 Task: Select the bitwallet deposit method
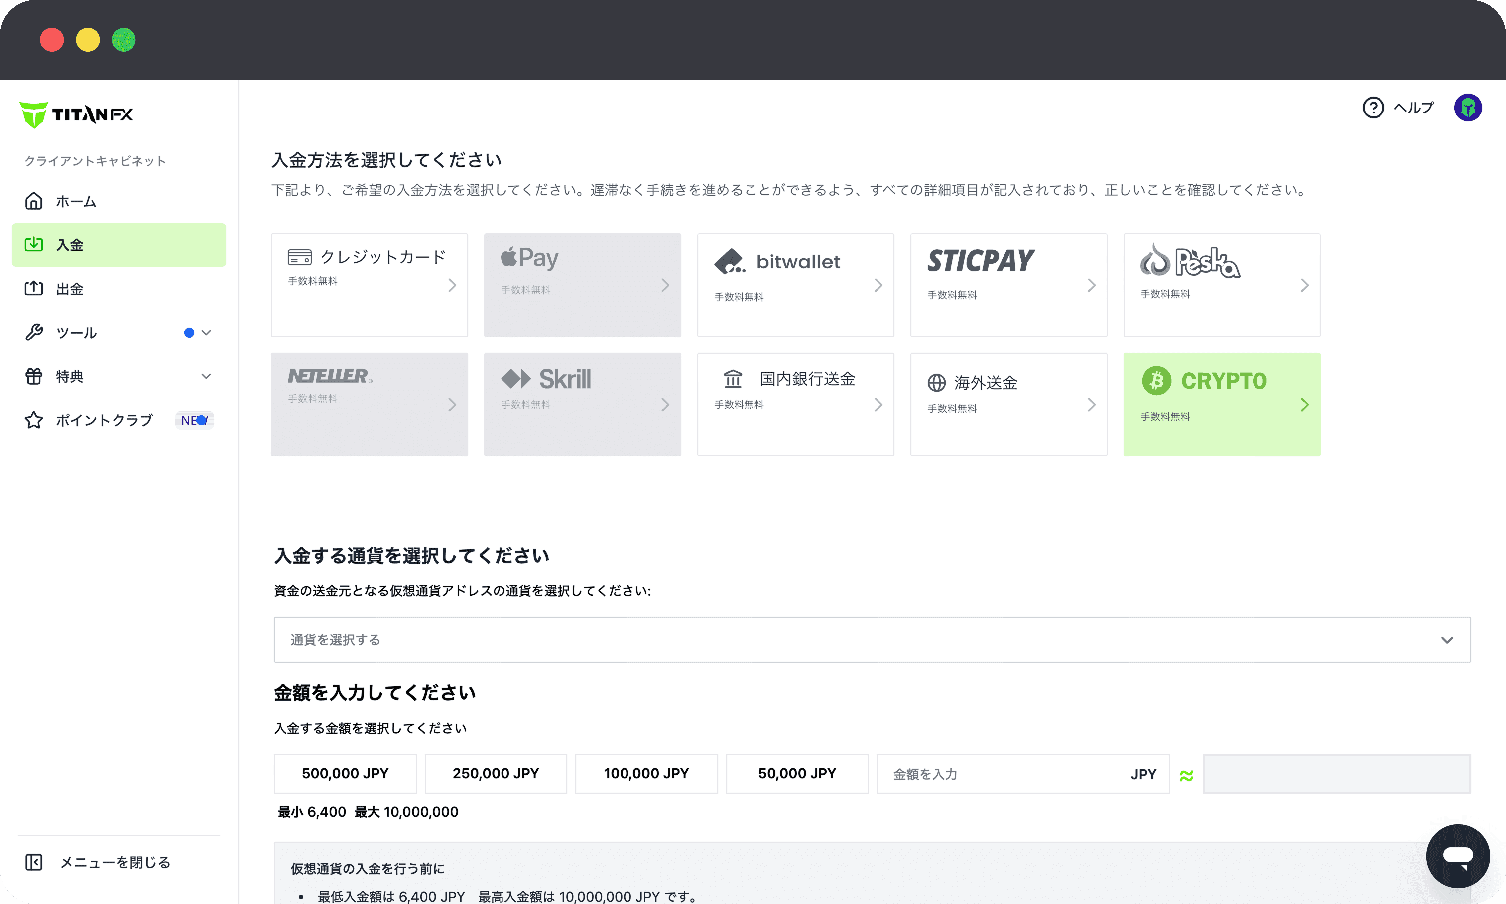[795, 285]
